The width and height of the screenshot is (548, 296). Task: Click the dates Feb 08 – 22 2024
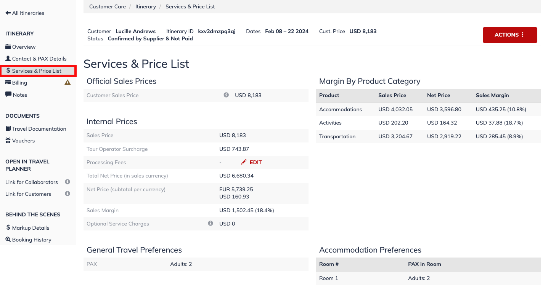(x=287, y=31)
